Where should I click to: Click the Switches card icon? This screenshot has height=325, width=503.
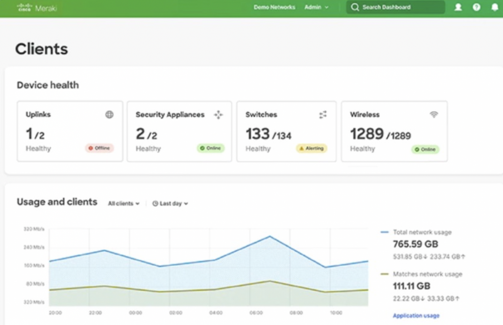(323, 115)
